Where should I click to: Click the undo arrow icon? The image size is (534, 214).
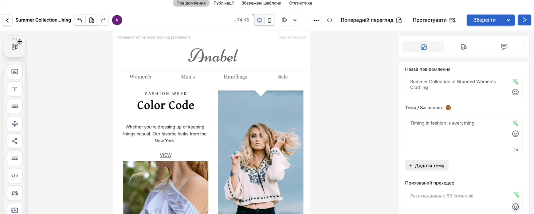80,20
